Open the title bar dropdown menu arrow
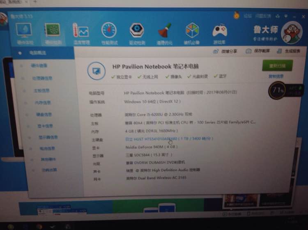 click(286, 16)
